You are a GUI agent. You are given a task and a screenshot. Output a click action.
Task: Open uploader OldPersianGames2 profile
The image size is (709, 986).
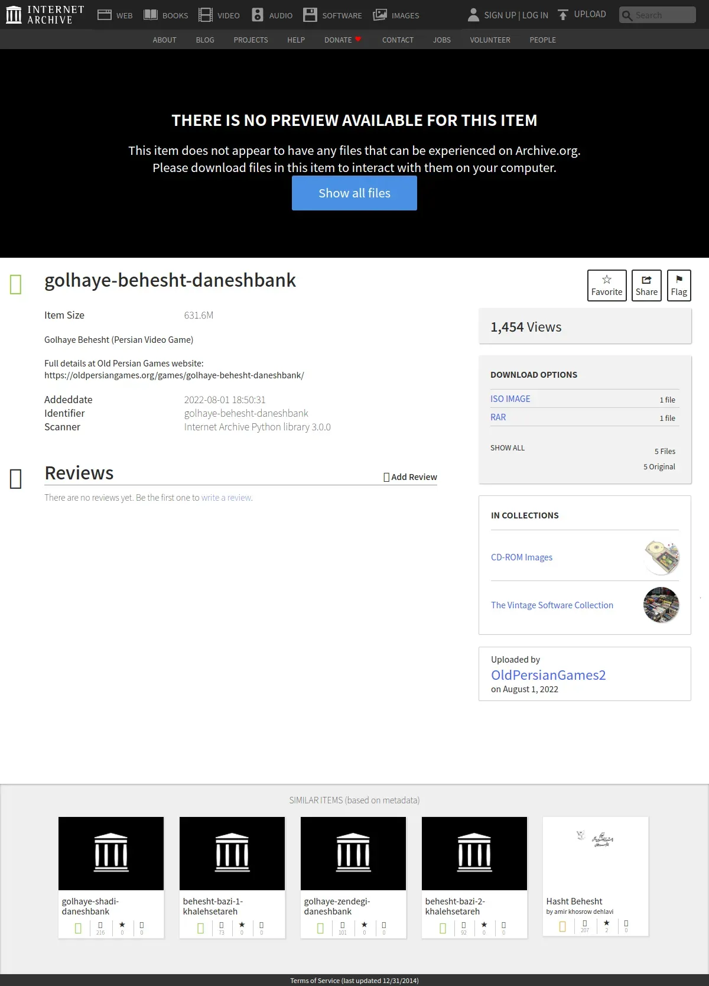[548, 675]
